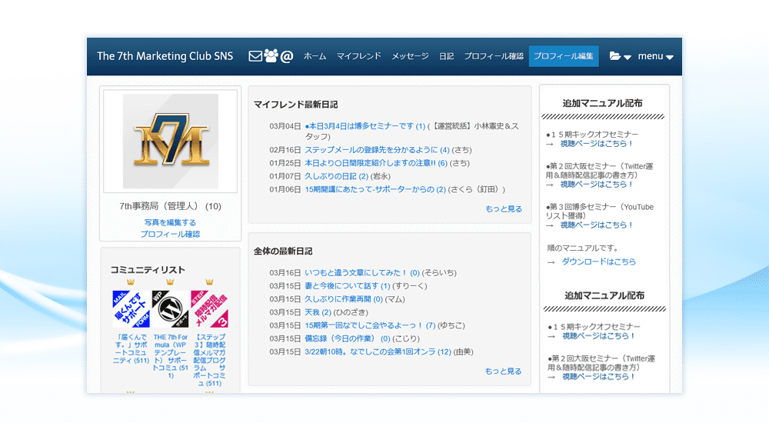Click the 7M gold logo profile image
Viewport: 769px width, 423px height.
(x=171, y=142)
